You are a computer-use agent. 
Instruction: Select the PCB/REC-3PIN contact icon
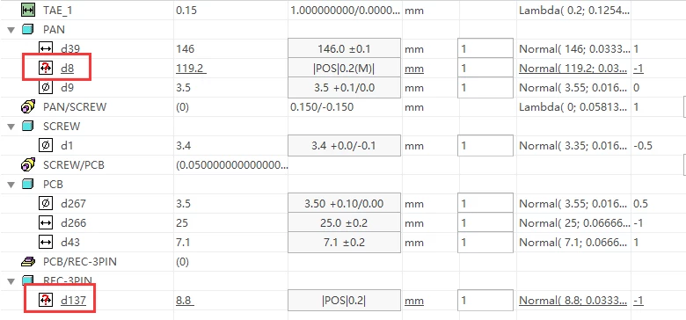(27, 261)
